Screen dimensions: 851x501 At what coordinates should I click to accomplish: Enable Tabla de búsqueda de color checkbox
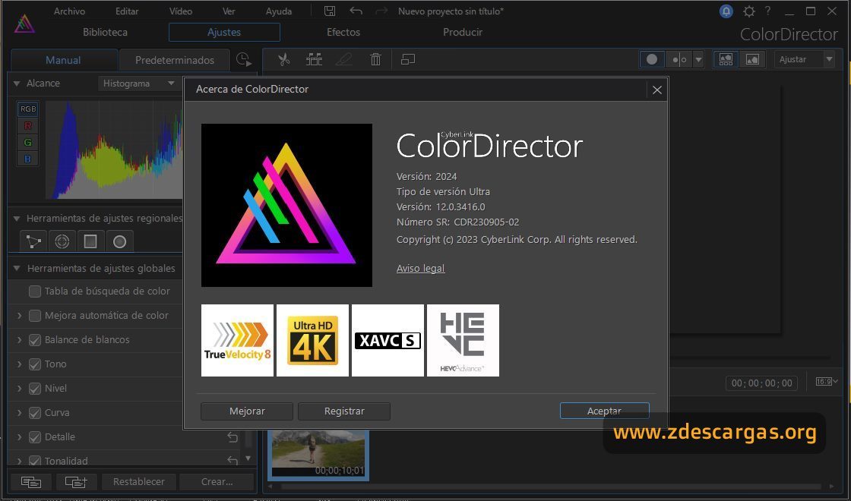35,291
